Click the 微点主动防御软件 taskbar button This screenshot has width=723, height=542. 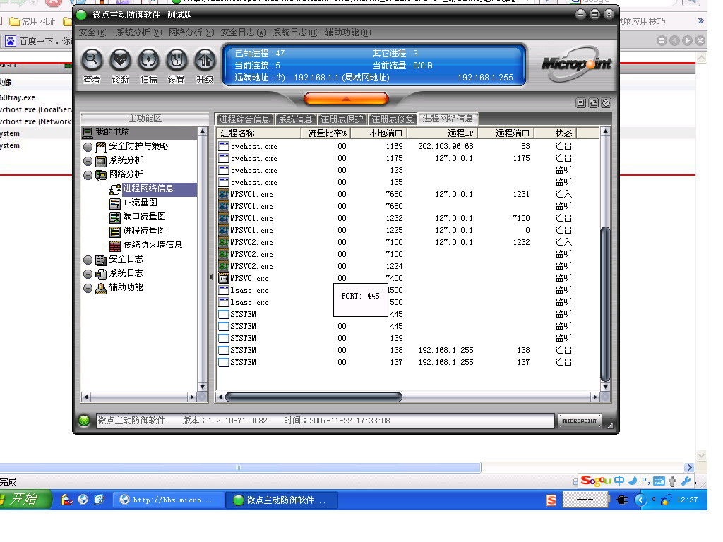pyautogui.click(x=282, y=500)
